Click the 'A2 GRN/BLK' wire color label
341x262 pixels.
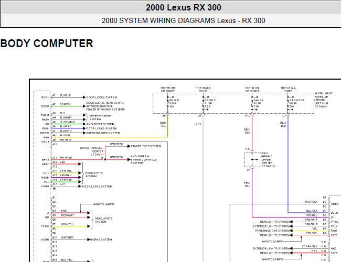point(62,104)
